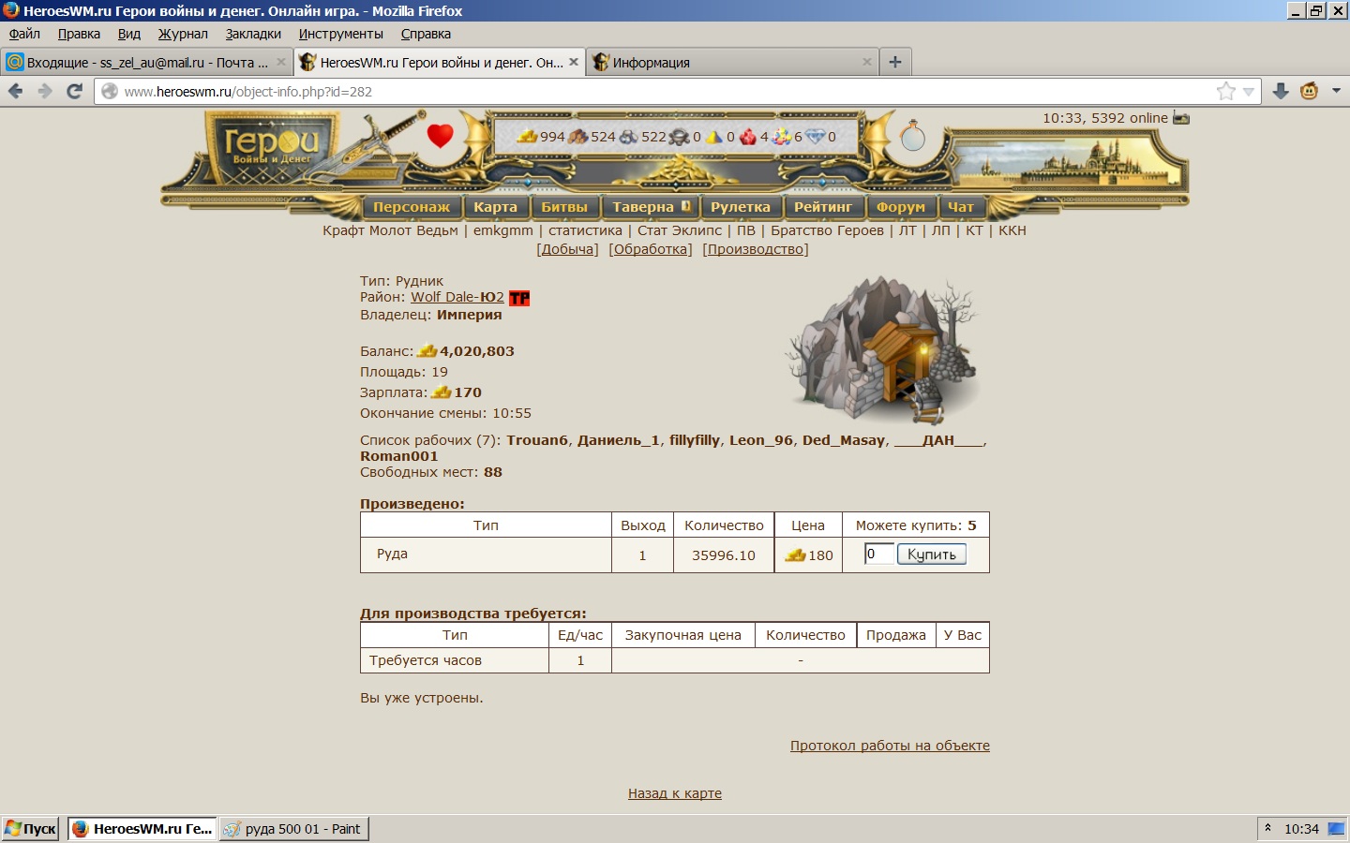Open the [Производство] link
Viewport: 1350px width, 843px height.
click(756, 249)
